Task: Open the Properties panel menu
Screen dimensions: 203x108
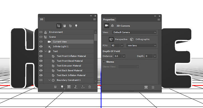Action: click(159, 20)
